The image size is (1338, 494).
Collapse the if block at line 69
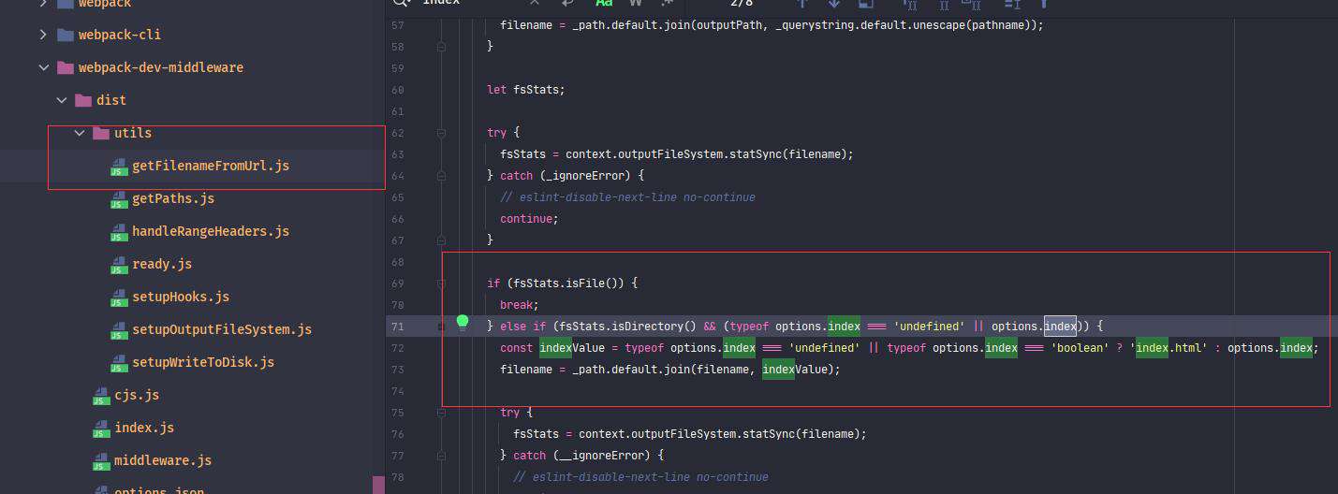(x=440, y=283)
